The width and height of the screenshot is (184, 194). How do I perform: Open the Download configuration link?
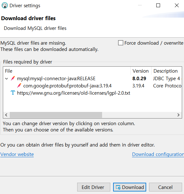click(x=158, y=154)
